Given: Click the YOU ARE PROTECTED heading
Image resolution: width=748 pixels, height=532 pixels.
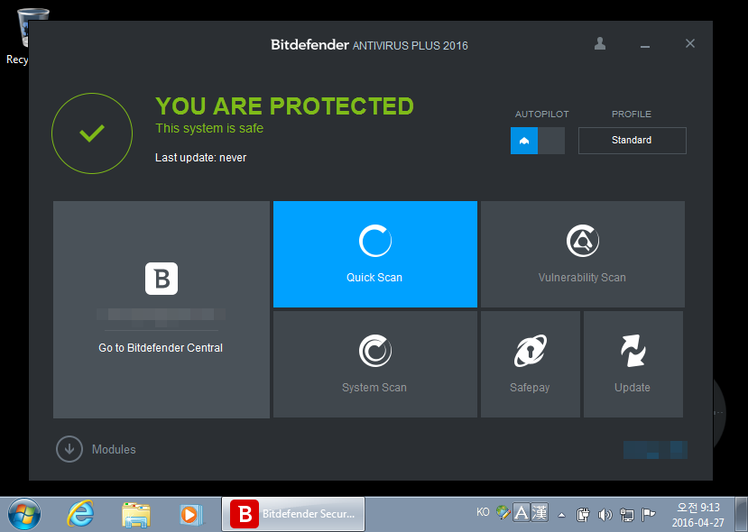Looking at the screenshot, I should click(284, 105).
